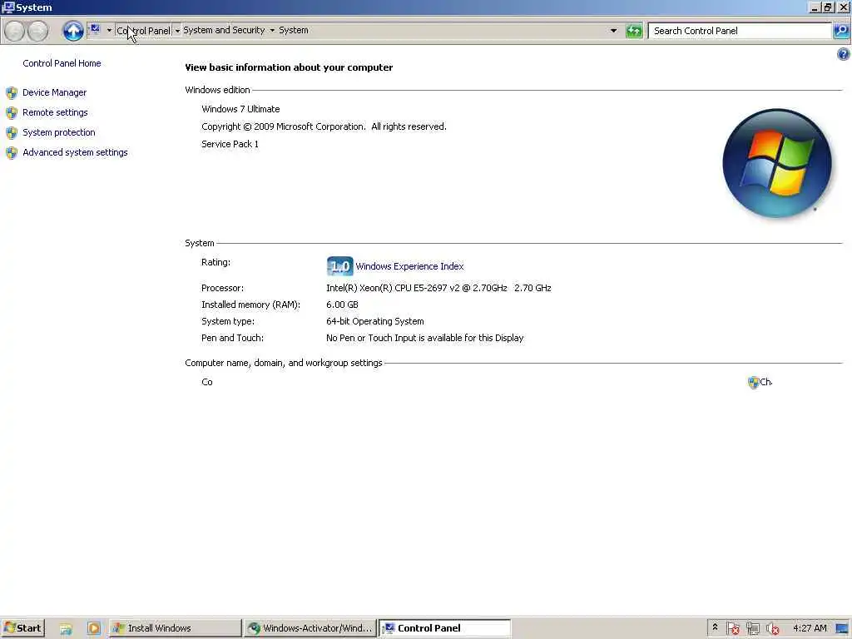
Task: Click the 6.00 GB memory value
Action: [342, 305]
